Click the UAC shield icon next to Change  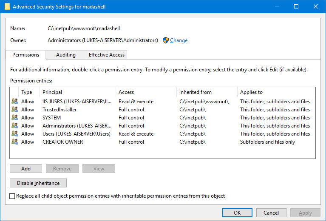tap(165, 40)
